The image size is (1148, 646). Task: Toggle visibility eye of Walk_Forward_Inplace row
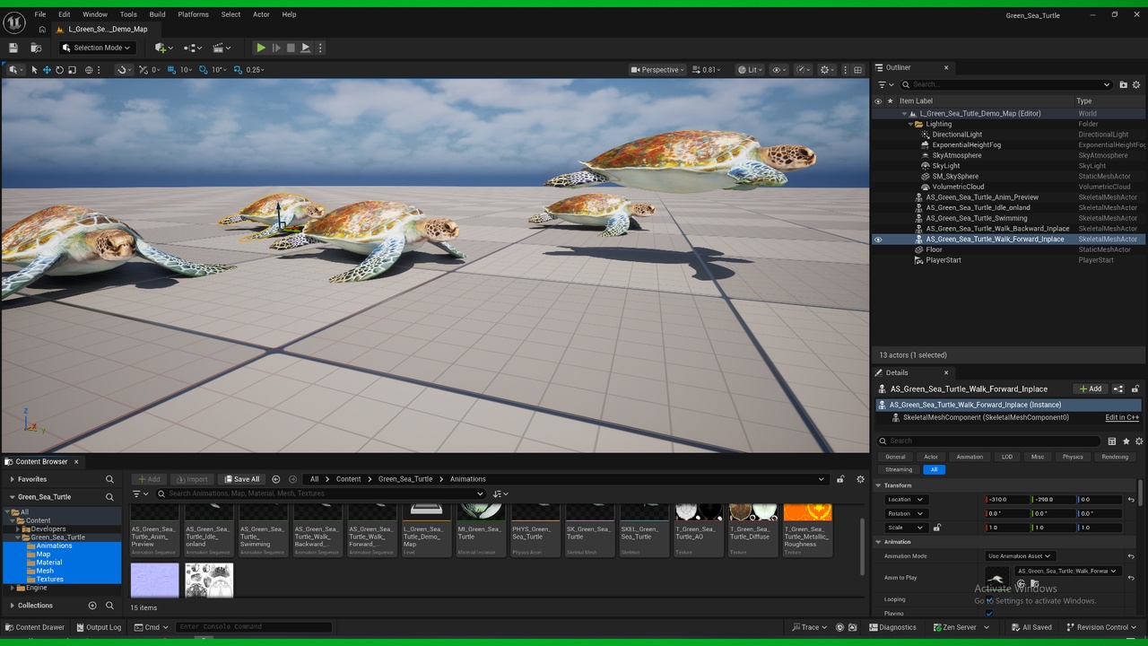(878, 240)
